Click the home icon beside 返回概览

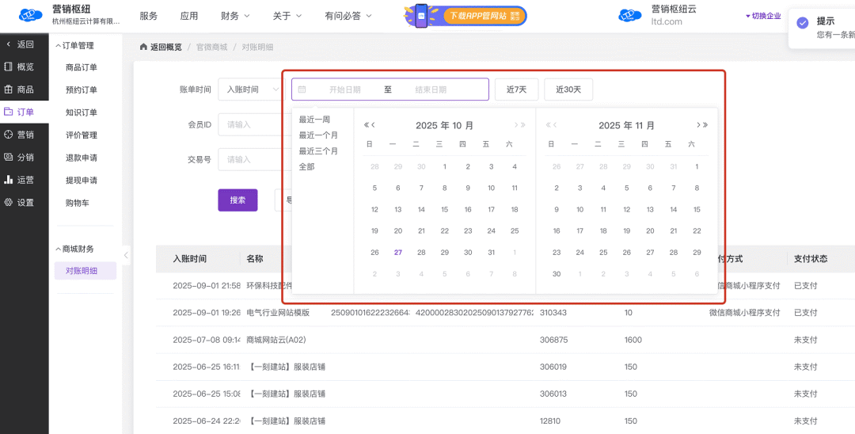143,48
